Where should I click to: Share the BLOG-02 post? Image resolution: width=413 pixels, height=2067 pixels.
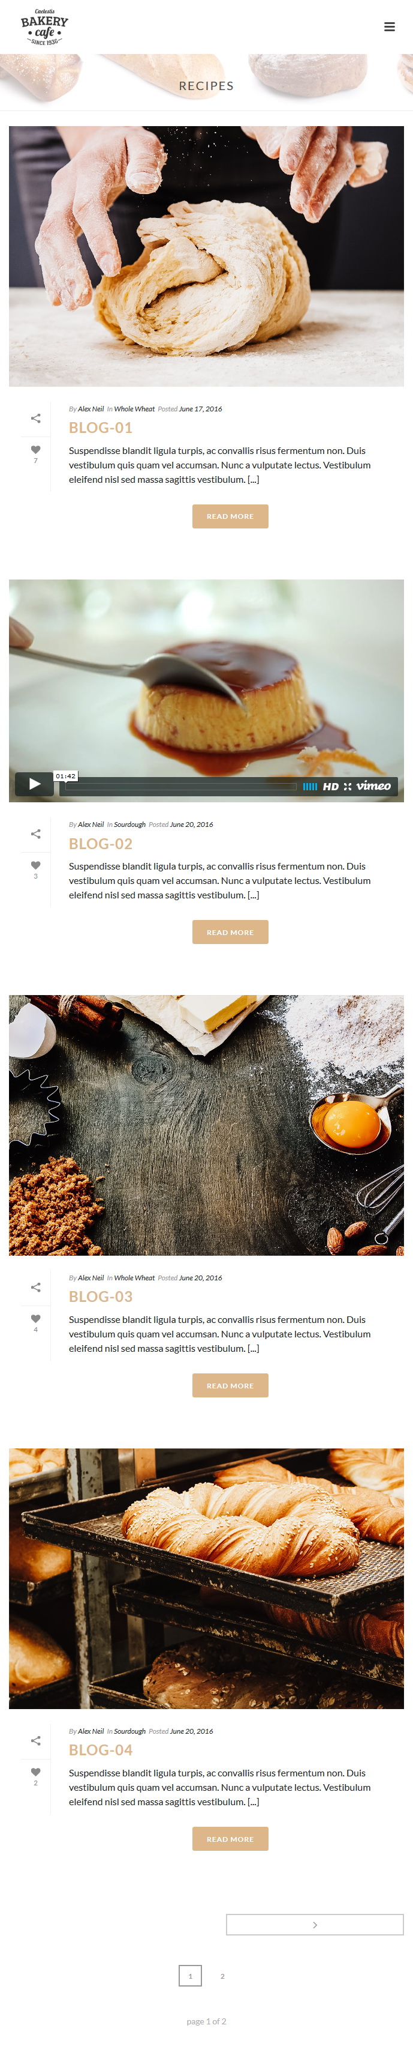point(35,834)
